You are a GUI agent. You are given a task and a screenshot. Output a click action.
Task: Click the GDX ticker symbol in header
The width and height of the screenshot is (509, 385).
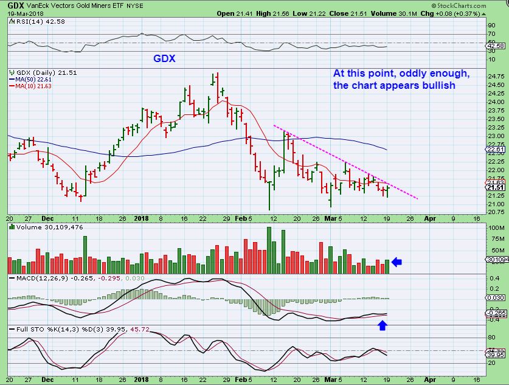pos(16,5)
